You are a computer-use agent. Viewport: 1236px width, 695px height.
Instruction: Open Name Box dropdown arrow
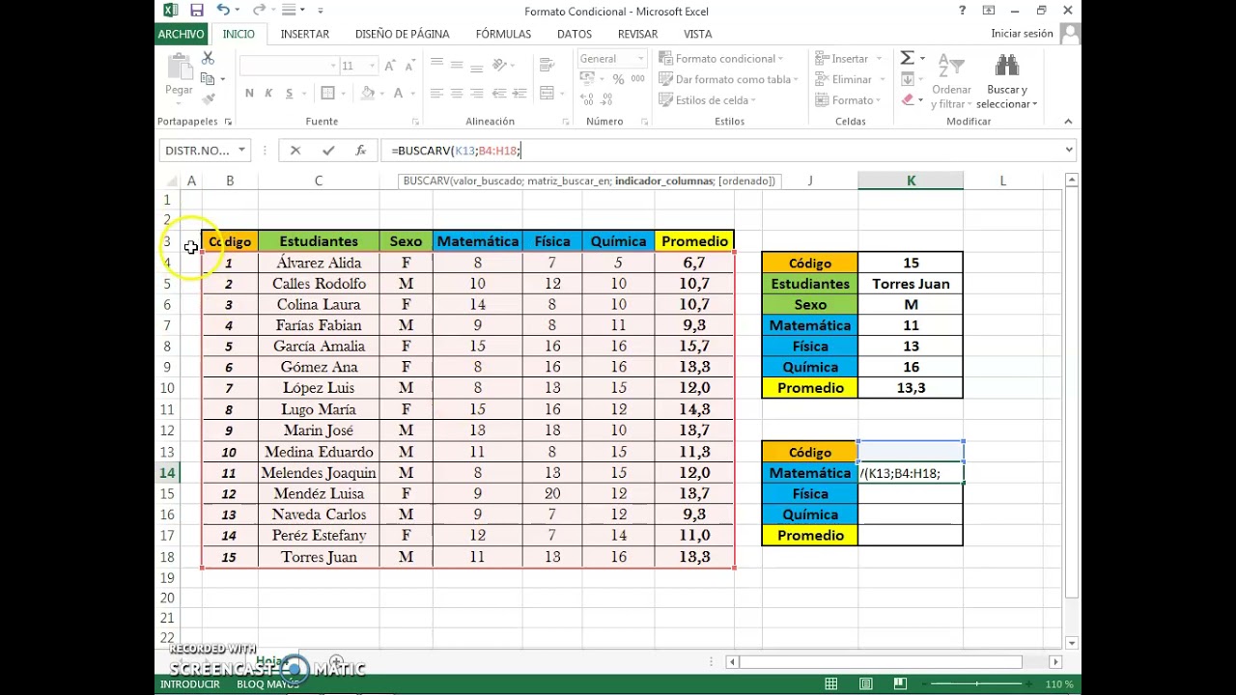click(x=241, y=151)
